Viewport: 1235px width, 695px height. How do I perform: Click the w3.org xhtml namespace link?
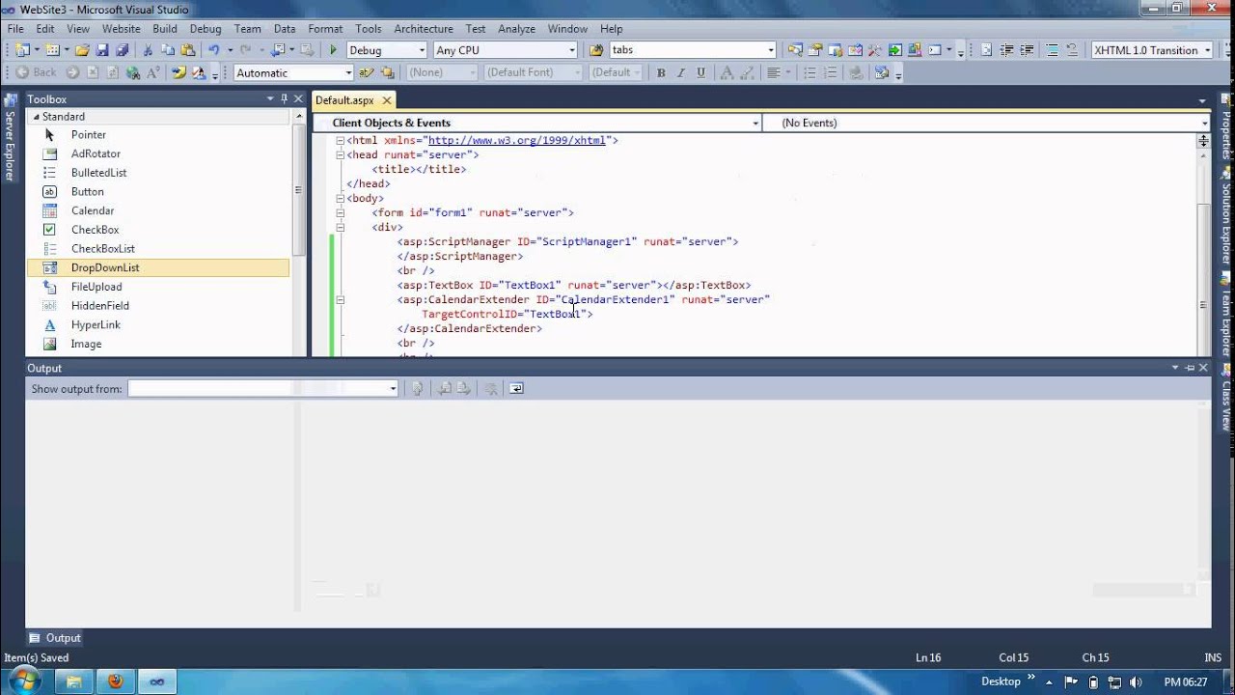517,140
